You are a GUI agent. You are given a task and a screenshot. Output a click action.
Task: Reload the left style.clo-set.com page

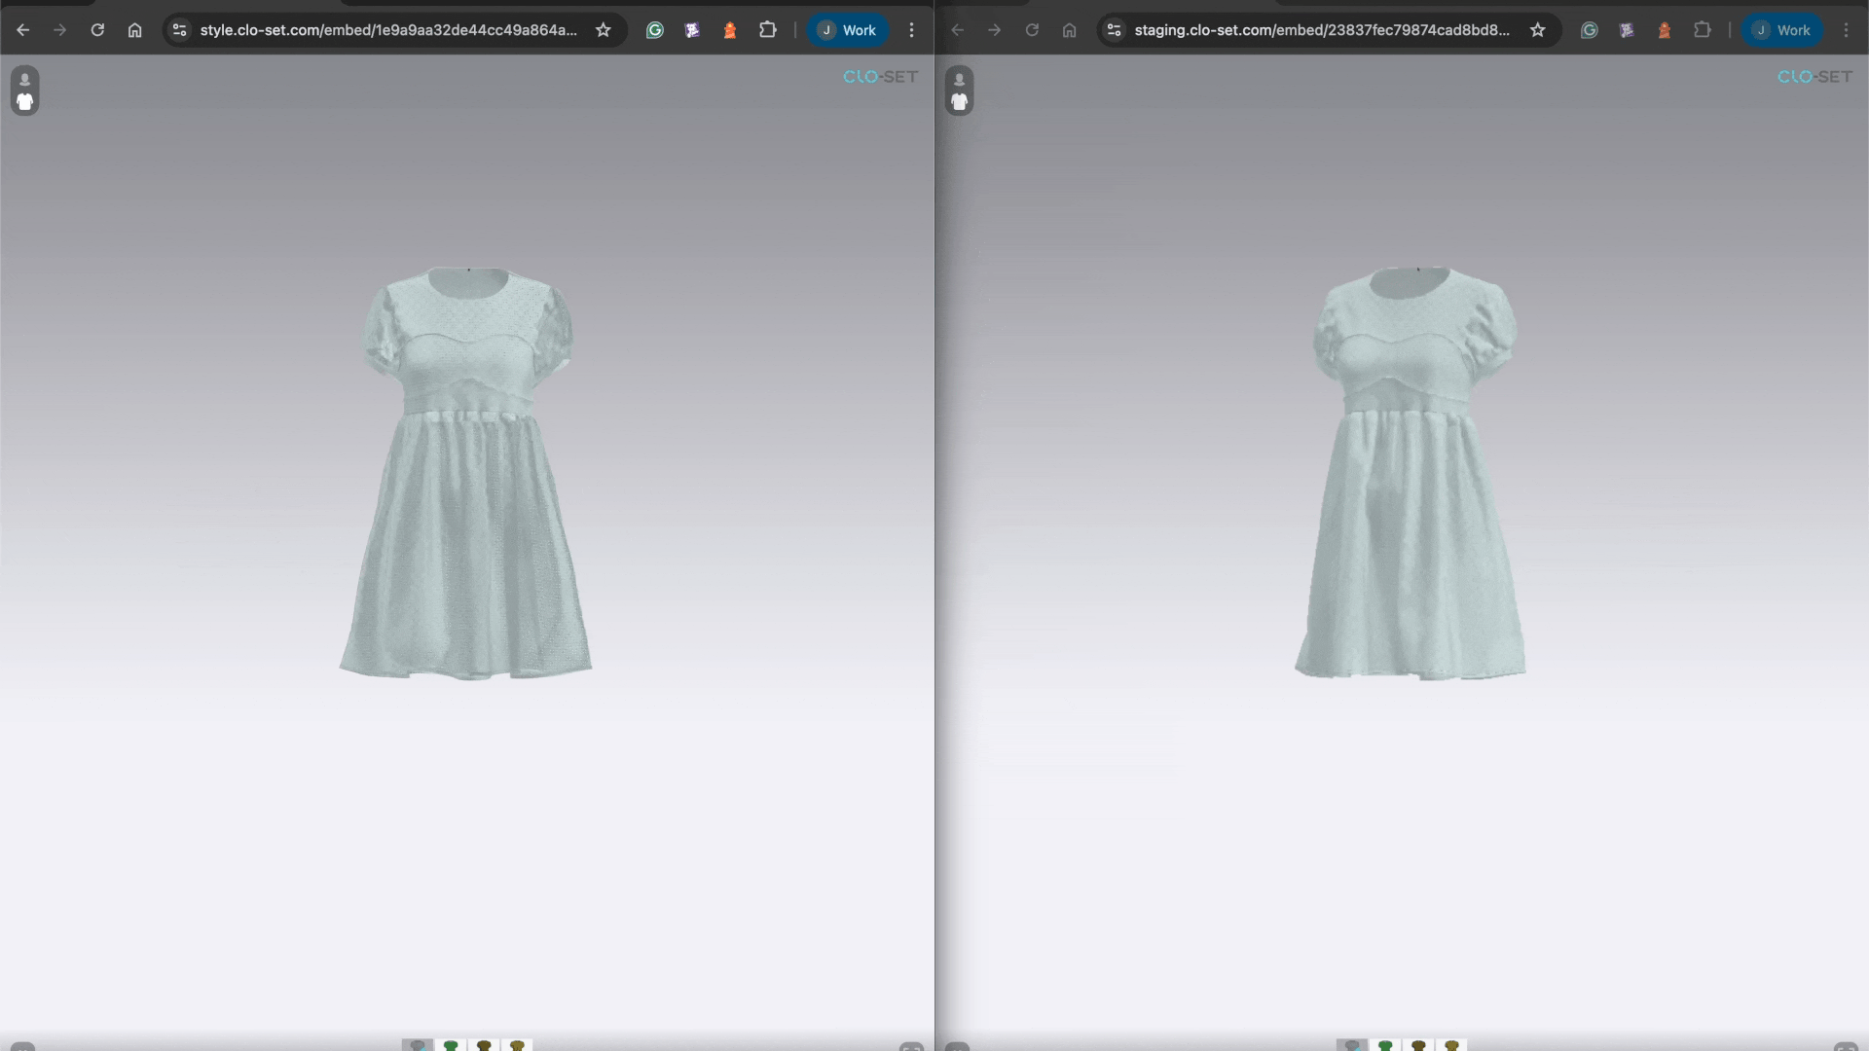(97, 30)
